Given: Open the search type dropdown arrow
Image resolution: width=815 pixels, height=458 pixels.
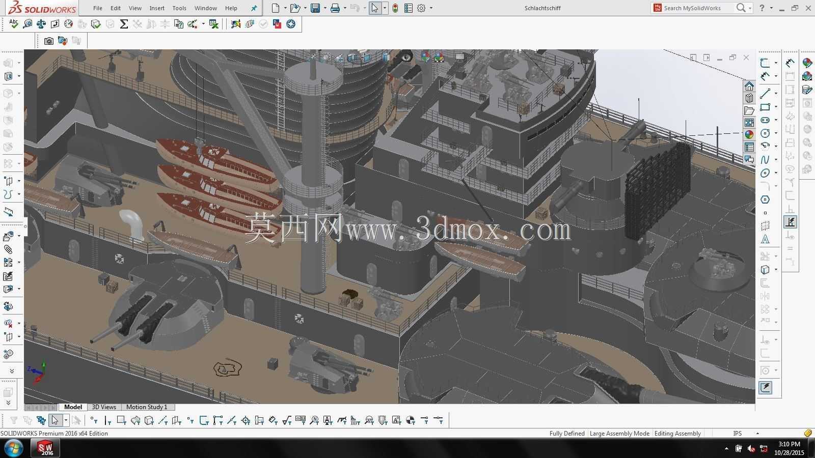Looking at the screenshot, I should [x=750, y=8].
